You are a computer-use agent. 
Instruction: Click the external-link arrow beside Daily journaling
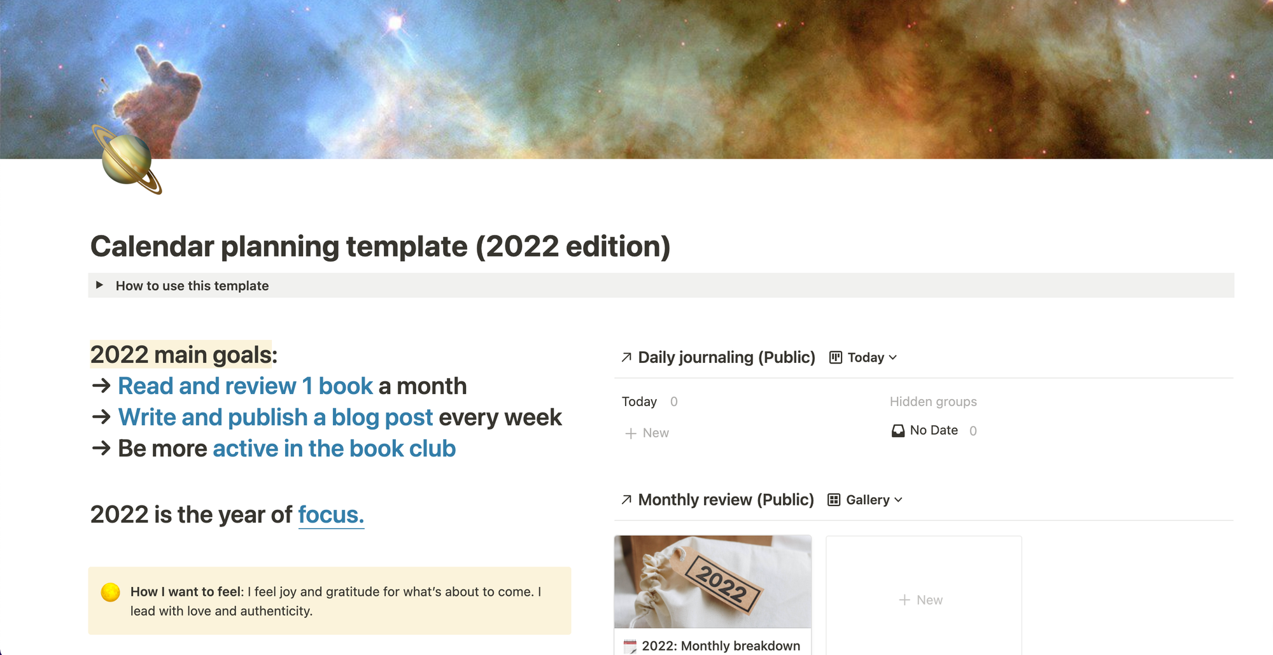point(625,357)
